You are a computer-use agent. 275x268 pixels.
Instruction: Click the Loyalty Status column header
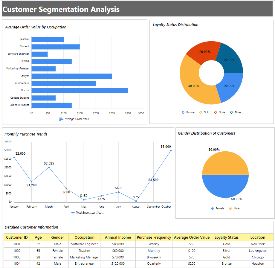tap(226, 237)
